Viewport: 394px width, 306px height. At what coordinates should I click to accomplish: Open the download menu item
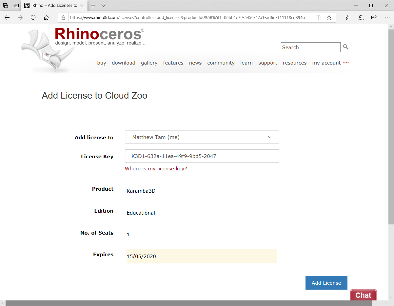123,63
